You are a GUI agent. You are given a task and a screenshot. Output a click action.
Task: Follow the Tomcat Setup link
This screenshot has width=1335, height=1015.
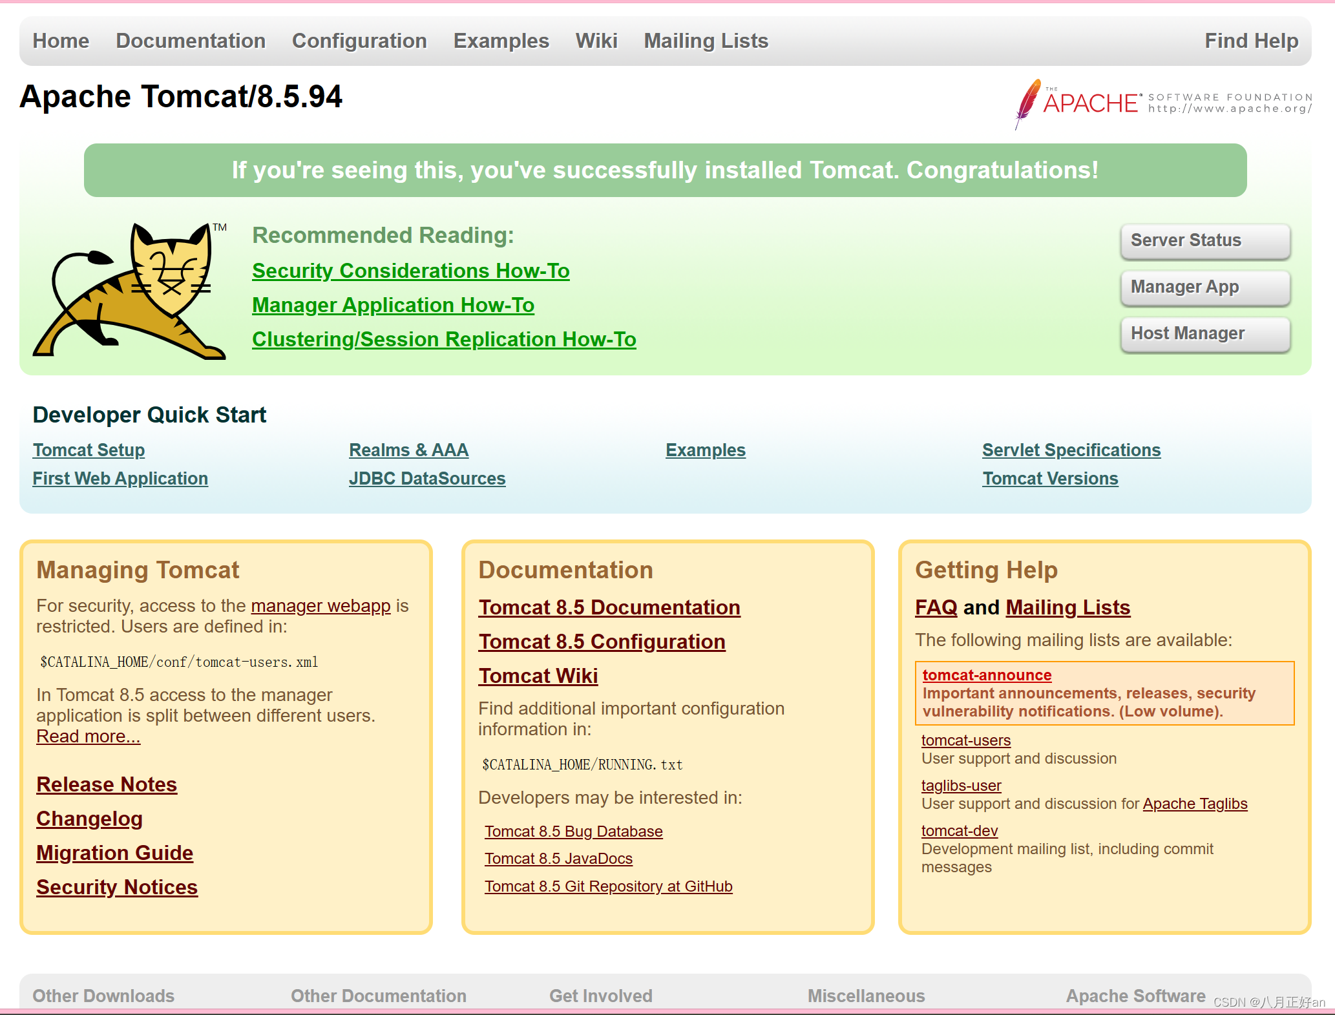pos(89,450)
